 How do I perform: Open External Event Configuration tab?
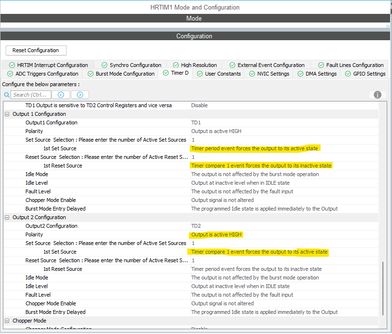[x=267, y=65]
